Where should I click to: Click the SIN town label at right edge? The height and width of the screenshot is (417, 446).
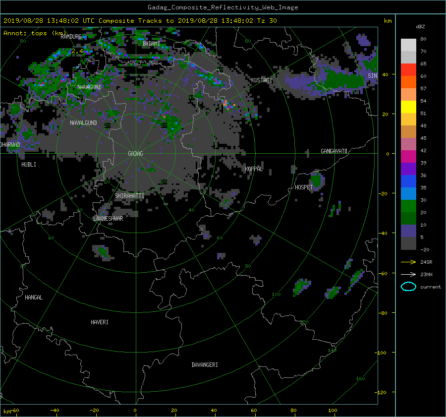tap(373, 76)
